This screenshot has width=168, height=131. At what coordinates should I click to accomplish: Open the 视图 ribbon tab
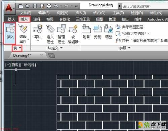(x=99, y=19)
